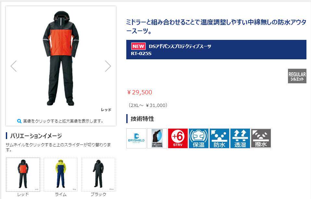The width and height of the screenshot is (311, 199).
Task: Click the DRYSHIELD technology icon
Action: (x=136, y=138)
